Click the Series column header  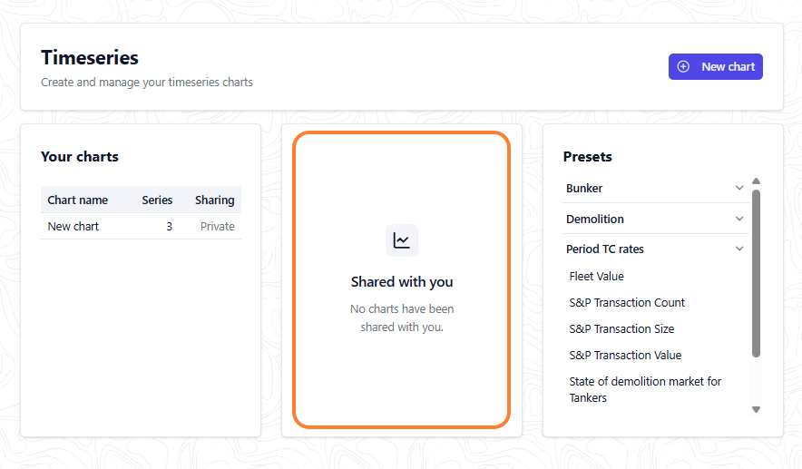157,200
